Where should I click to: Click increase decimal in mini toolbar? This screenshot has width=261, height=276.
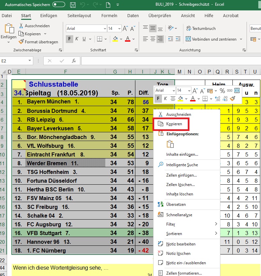pos(218,99)
